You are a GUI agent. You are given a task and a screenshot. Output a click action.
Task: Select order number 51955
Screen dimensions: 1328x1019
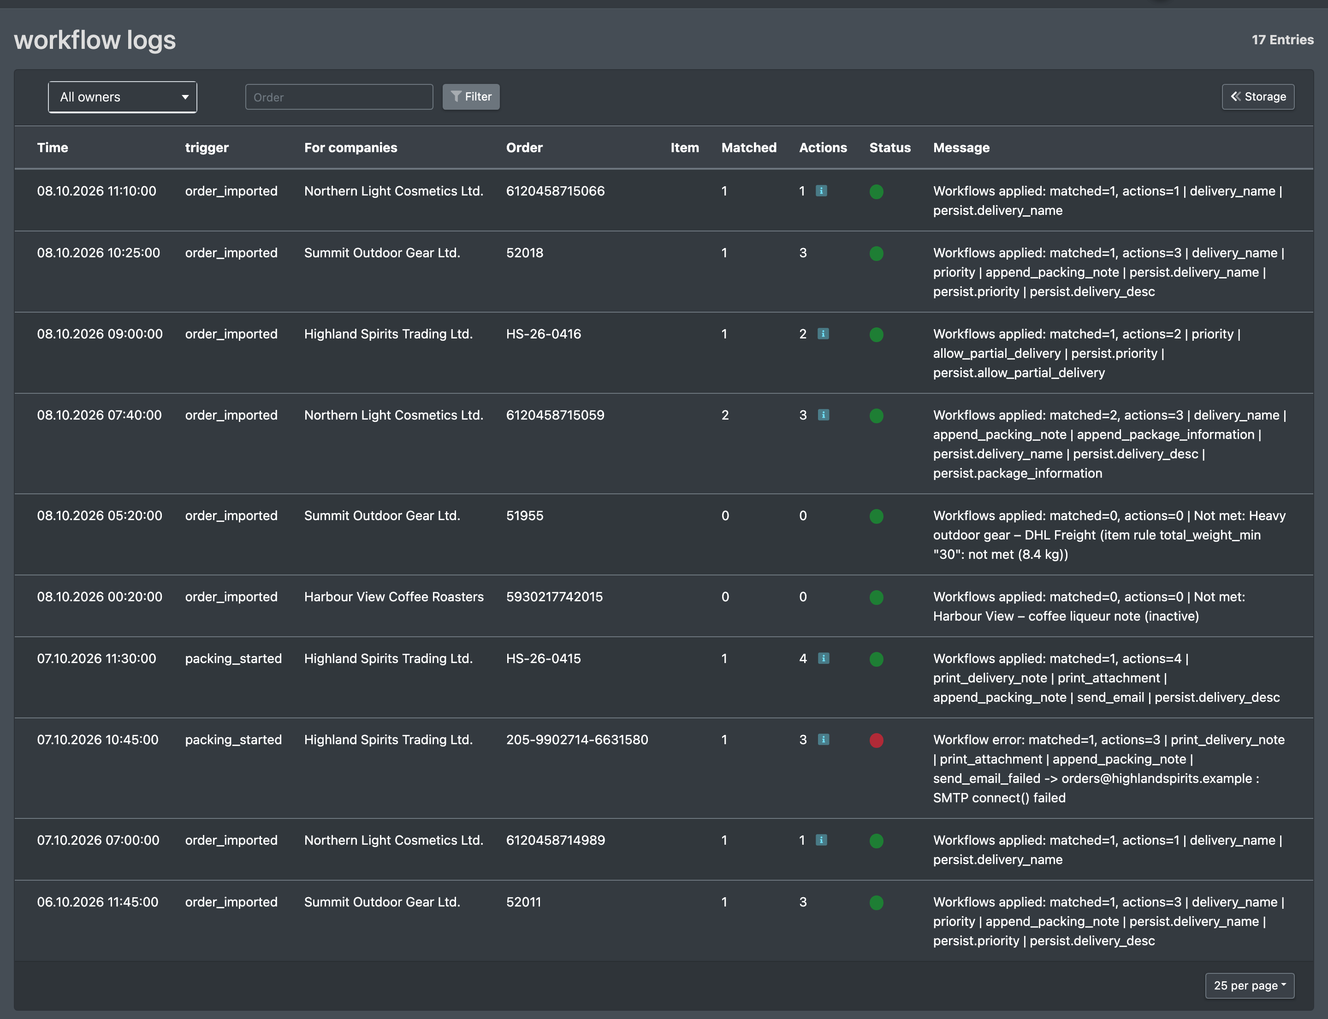coord(525,515)
